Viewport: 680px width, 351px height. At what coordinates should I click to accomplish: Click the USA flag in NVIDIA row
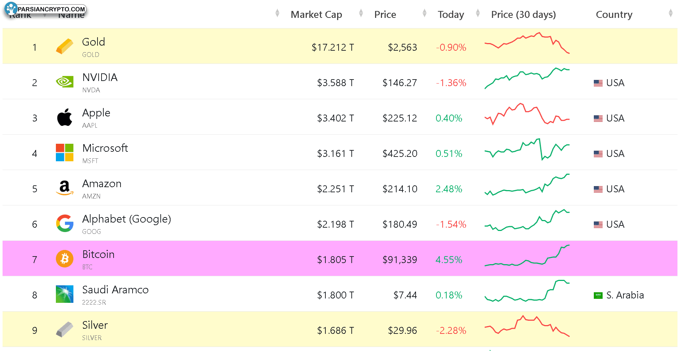tap(598, 83)
